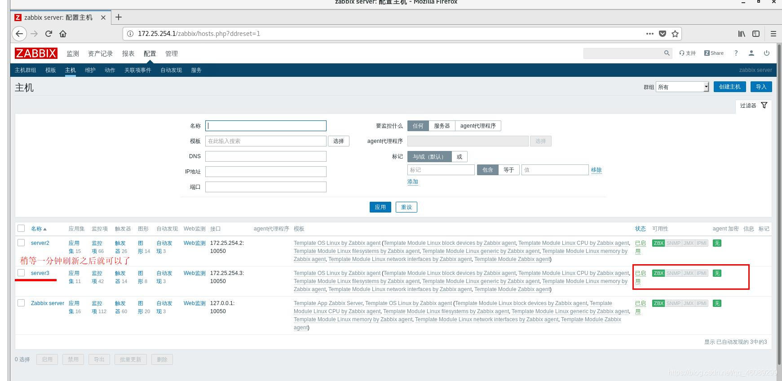This screenshot has height=381, width=782.
Task: Select the 服务器 monitoring option
Action: [x=442, y=126]
